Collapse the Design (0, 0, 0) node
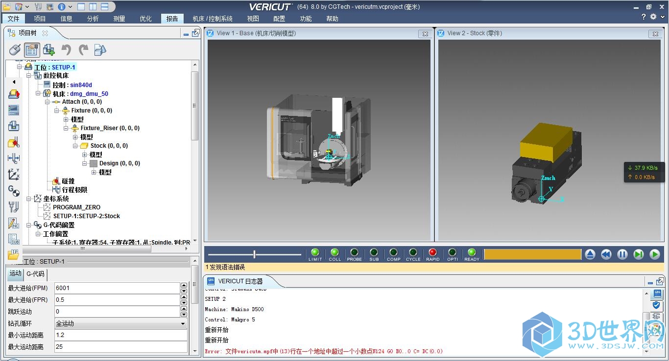Viewport: 669px width, 361px height. pyautogui.click(x=85, y=163)
